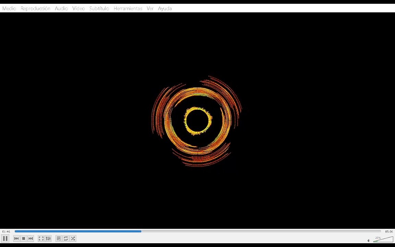Open extended settings and effects

(48, 238)
